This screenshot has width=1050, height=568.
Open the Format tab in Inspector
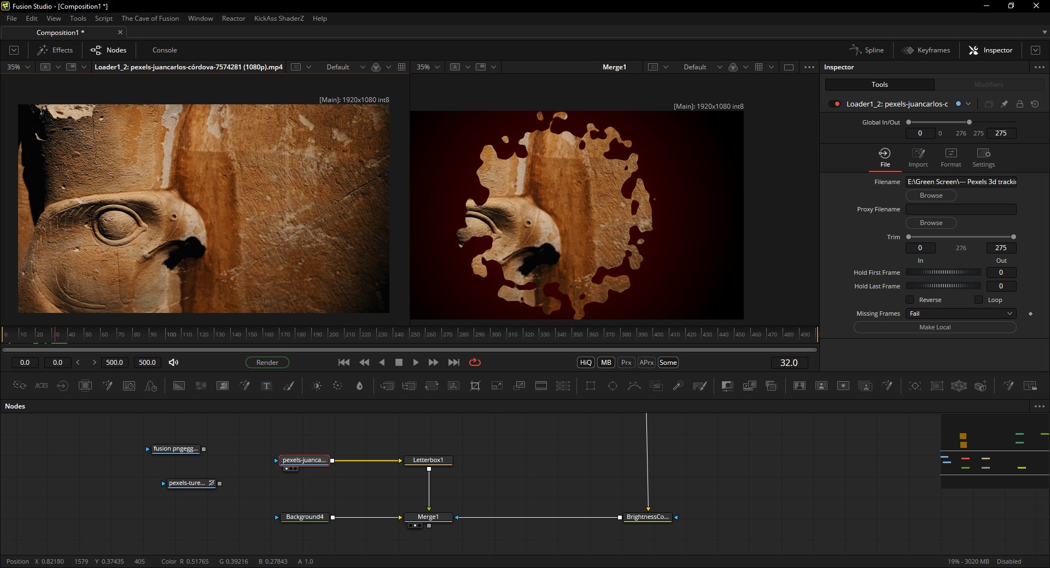(x=951, y=157)
